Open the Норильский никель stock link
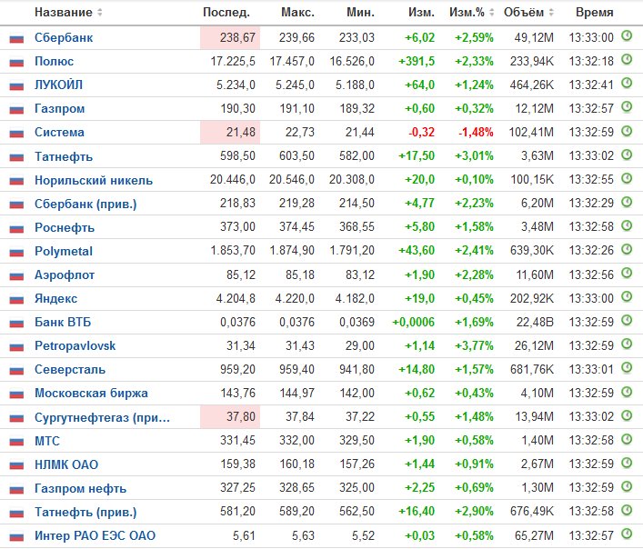Screen dimensions: 643x549 [94, 180]
